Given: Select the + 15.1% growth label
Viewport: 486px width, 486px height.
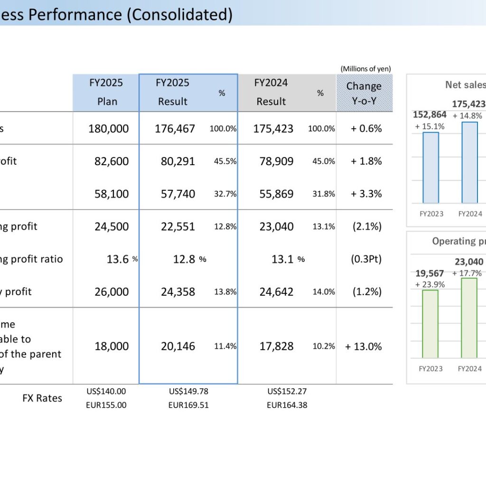Looking at the screenshot, I should tap(430, 126).
